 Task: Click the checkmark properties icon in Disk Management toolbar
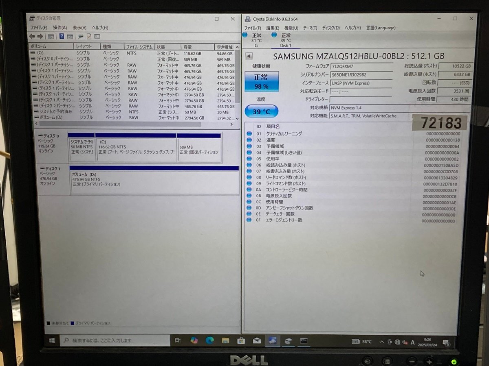(89, 37)
